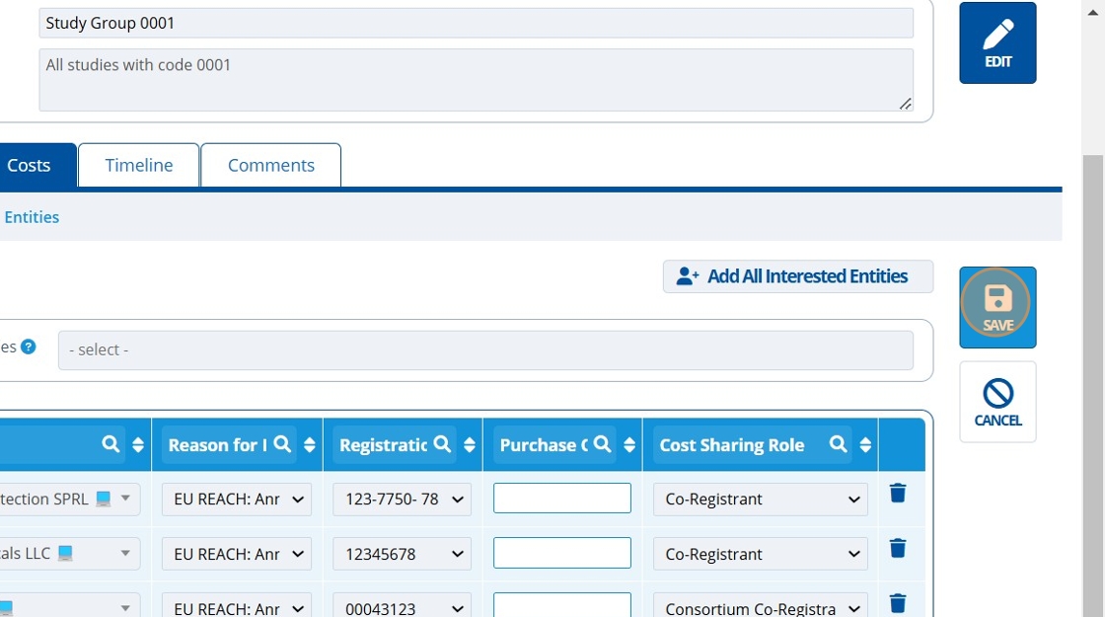The height and width of the screenshot is (617, 1105).
Task: Open the tection SPRL entity dropdown
Action: point(68,499)
